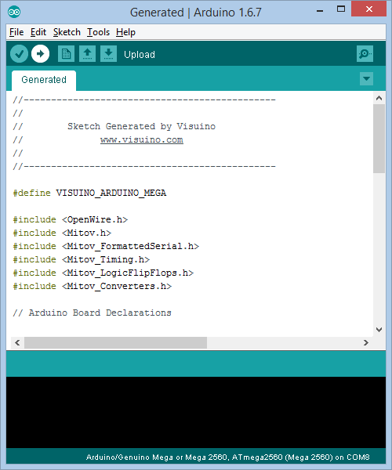Maximize the Arduino window
Image resolution: width=392 pixels, height=470 pixels.
(341, 9)
